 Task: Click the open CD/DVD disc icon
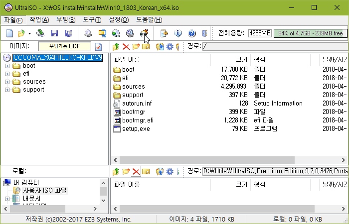pos(40,33)
